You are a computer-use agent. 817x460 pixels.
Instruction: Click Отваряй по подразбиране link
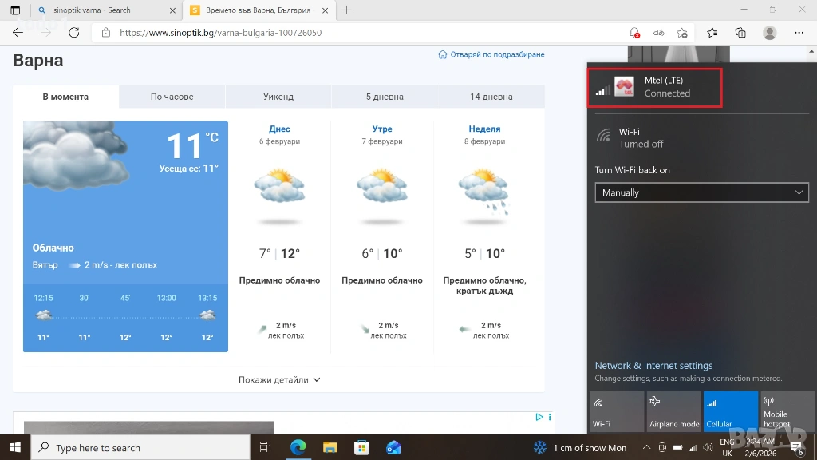[491, 54]
